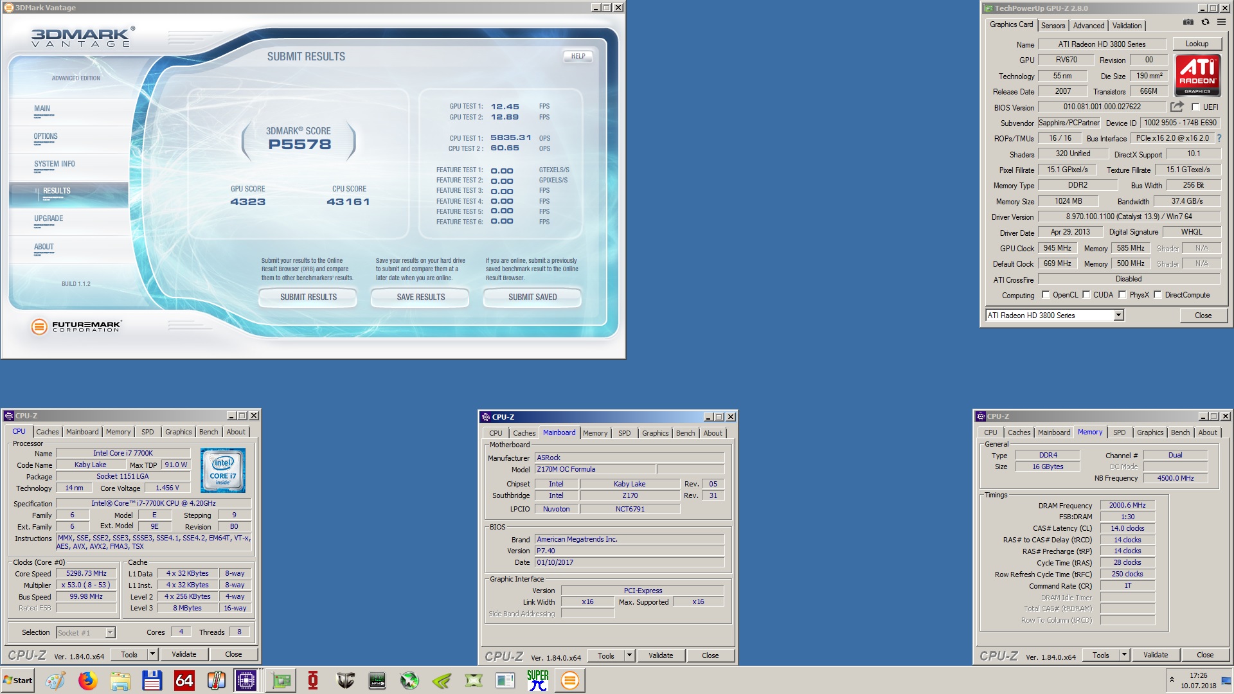Click the BIOS export share icon in GPU-Z

click(1177, 107)
